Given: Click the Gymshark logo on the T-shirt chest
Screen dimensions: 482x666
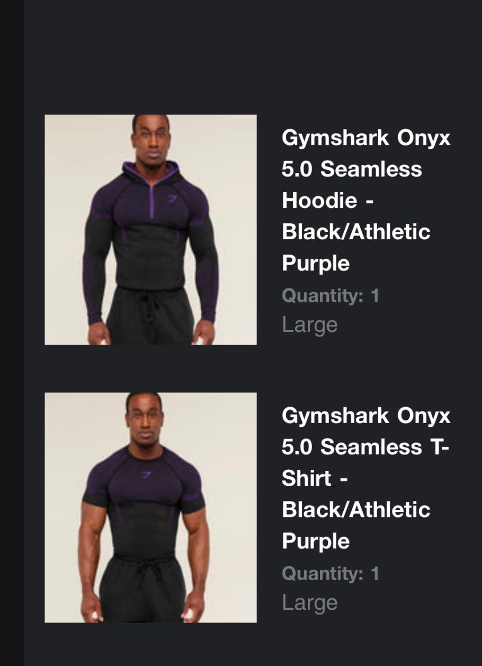Looking at the screenshot, I should click(145, 475).
